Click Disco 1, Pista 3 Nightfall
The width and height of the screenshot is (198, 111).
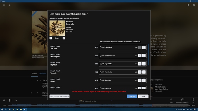click(x=55, y=64)
